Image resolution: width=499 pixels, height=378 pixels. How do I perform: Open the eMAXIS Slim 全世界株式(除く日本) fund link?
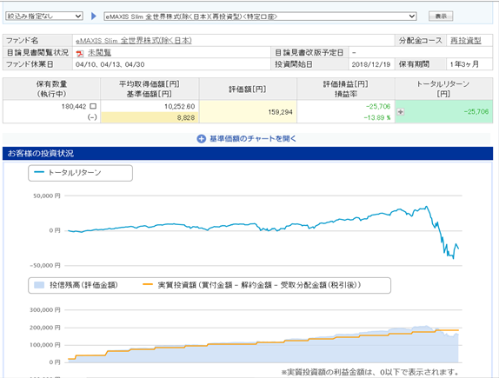pos(134,41)
